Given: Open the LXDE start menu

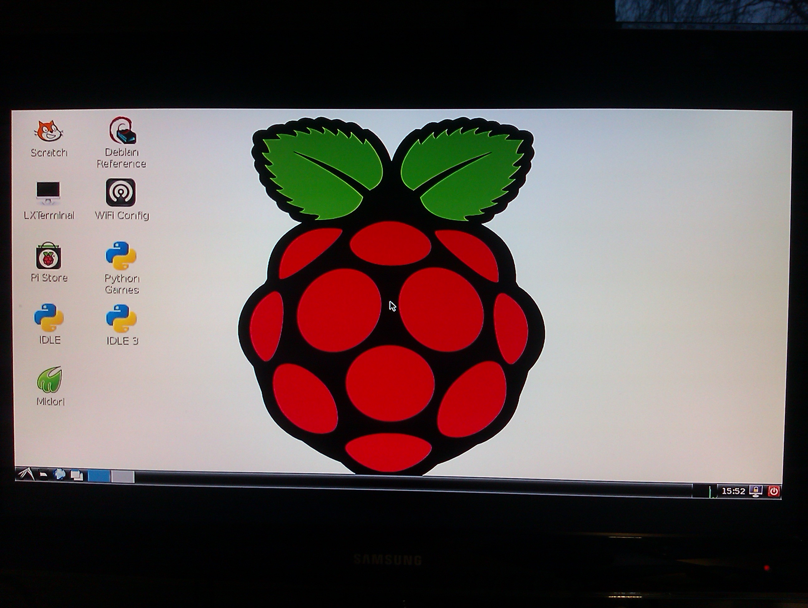Looking at the screenshot, I should [26, 474].
